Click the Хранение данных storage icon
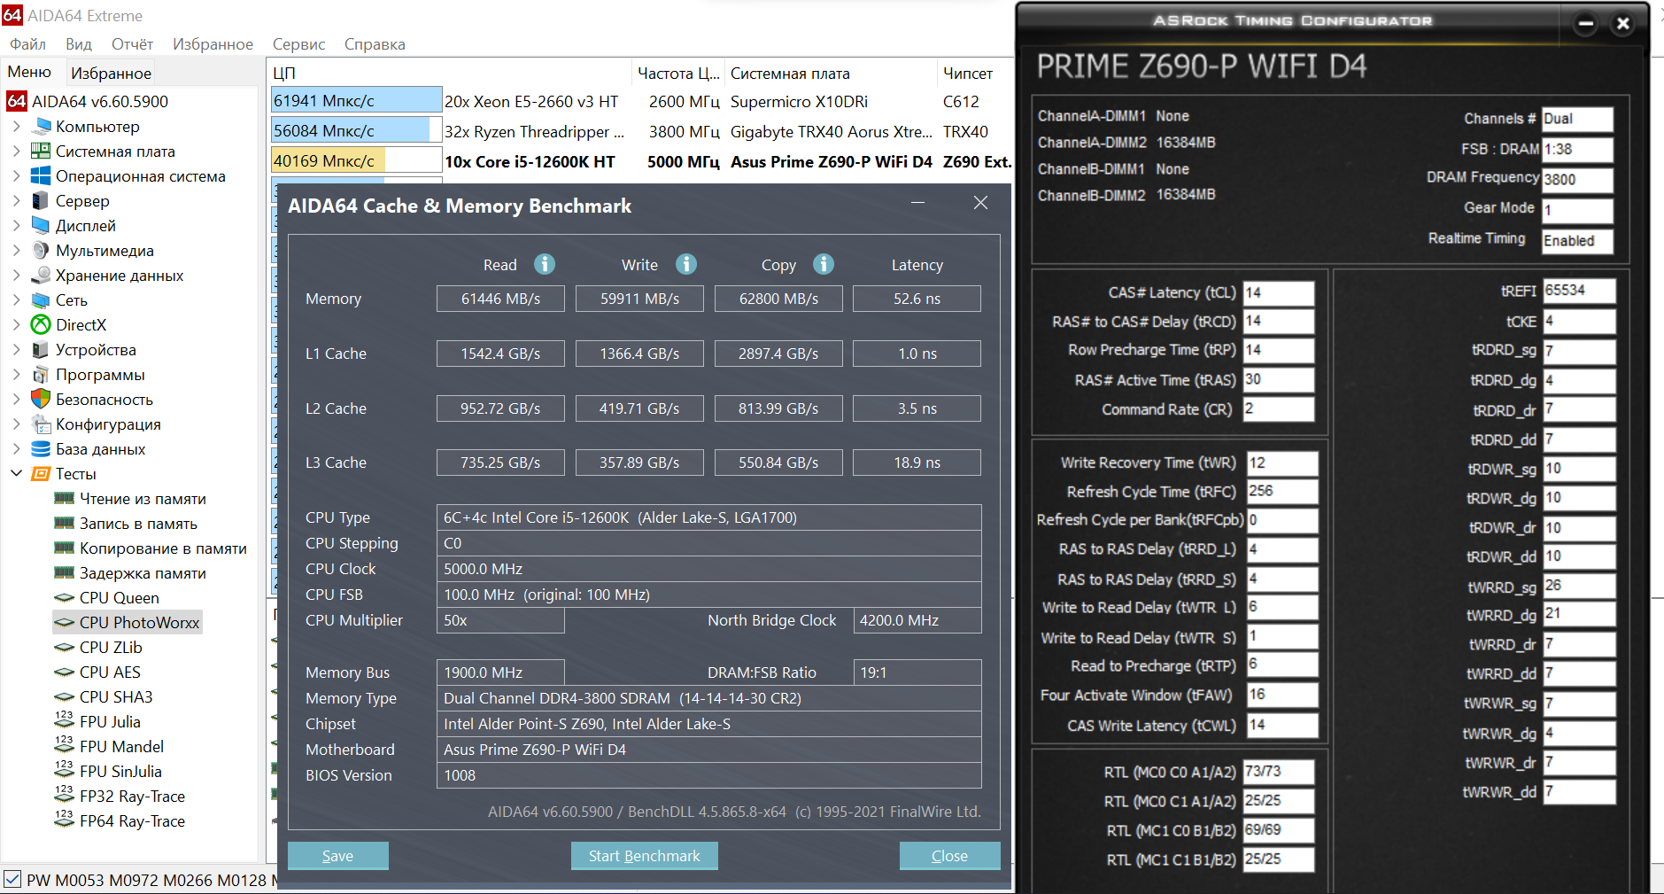The height and width of the screenshot is (894, 1664). pyautogui.click(x=41, y=276)
